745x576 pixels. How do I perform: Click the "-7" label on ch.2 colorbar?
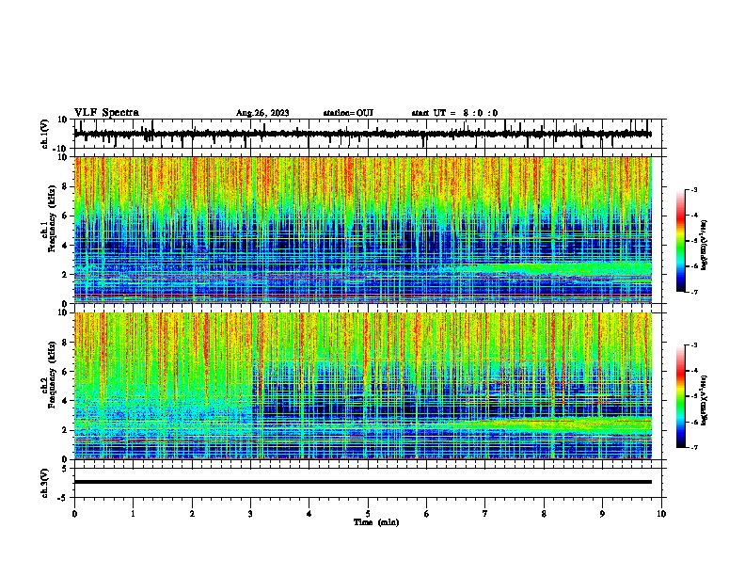click(x=693, y=447)
